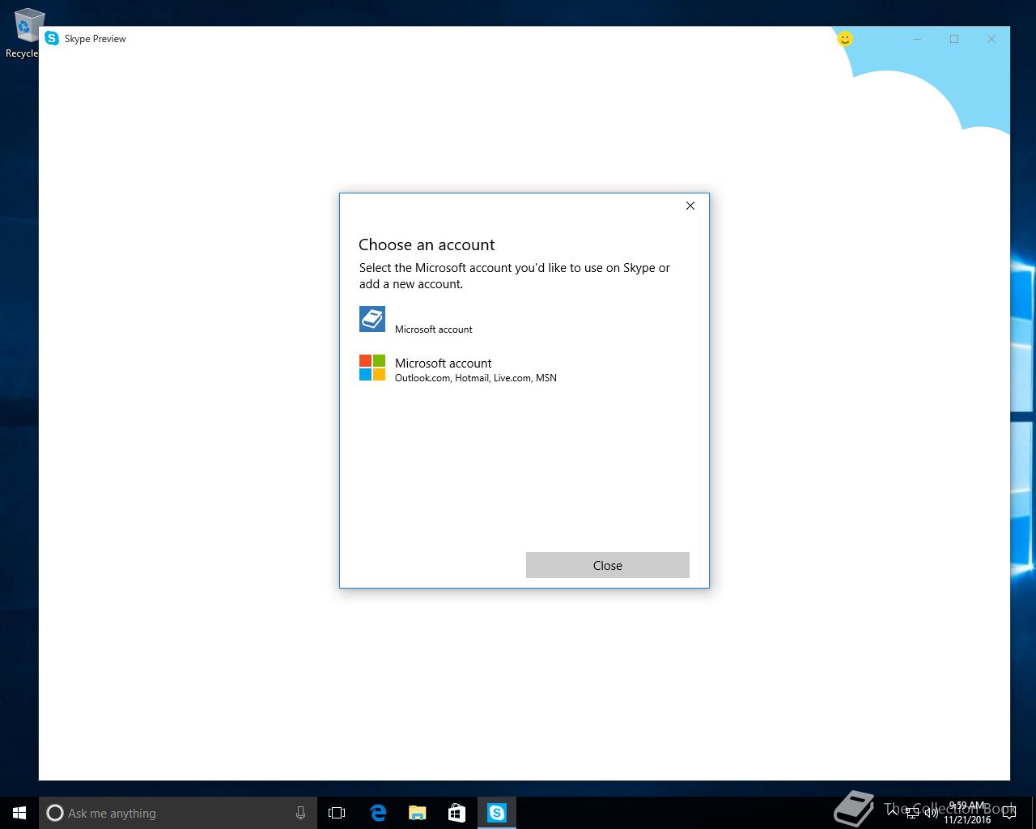Click the Cortana Ask me anything search box
Screen dimensions: 1036x829
pyautogui.click(x=178, y=813)
